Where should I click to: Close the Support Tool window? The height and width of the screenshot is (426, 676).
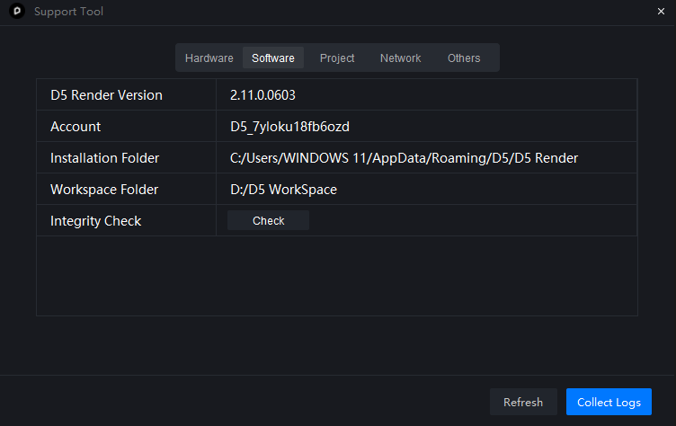pos(661,11)
